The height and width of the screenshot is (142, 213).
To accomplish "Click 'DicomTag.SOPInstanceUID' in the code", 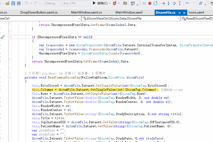I will click(154, 122).
